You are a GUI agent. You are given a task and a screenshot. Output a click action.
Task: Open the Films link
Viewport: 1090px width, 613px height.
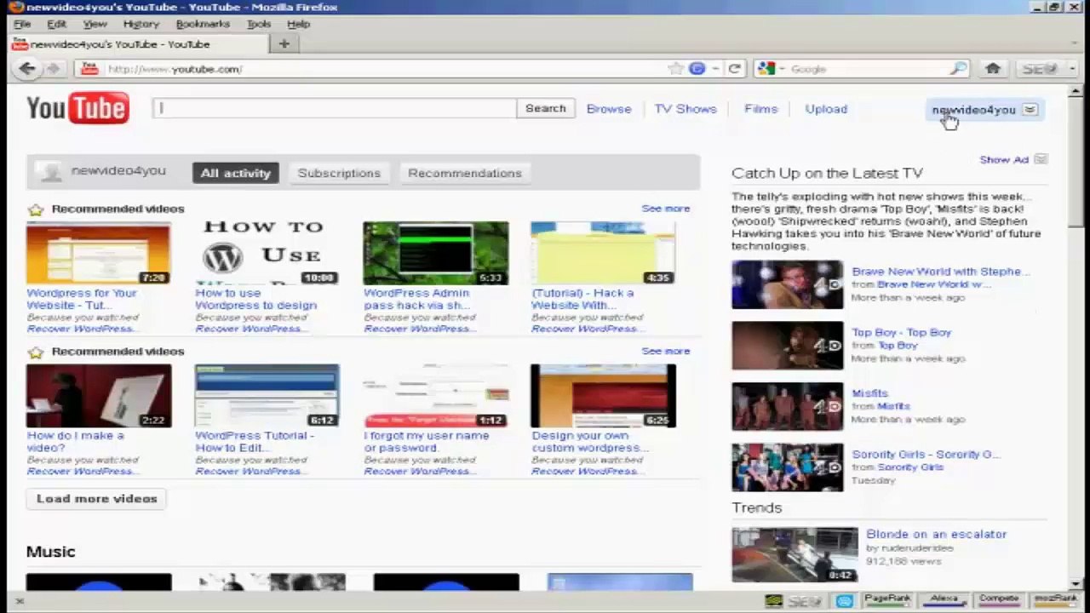pos(760,109)
